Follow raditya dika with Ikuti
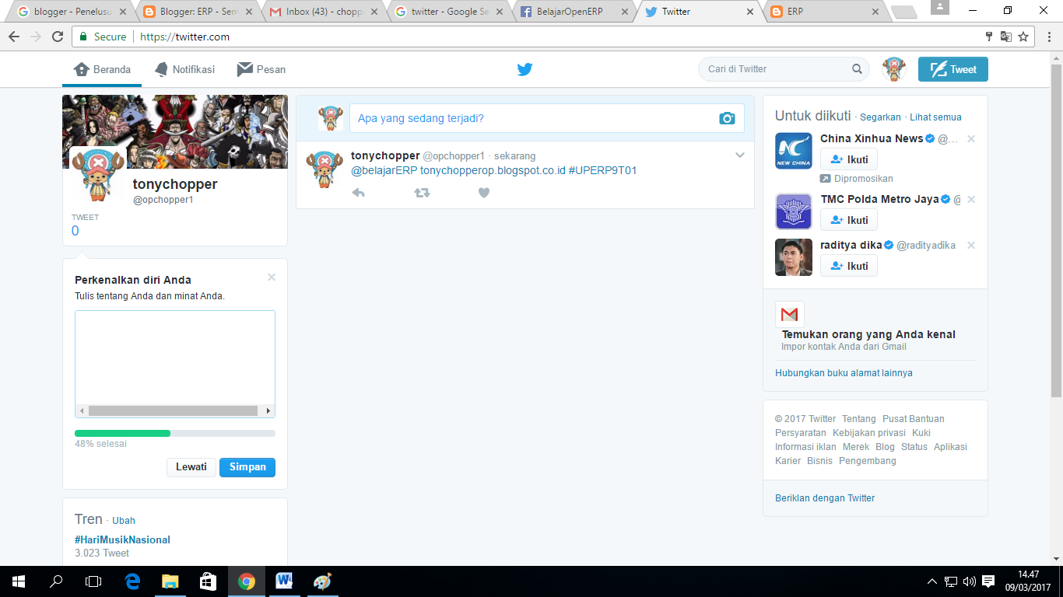Screen dimensions: 1063x597 pos(849,266)
